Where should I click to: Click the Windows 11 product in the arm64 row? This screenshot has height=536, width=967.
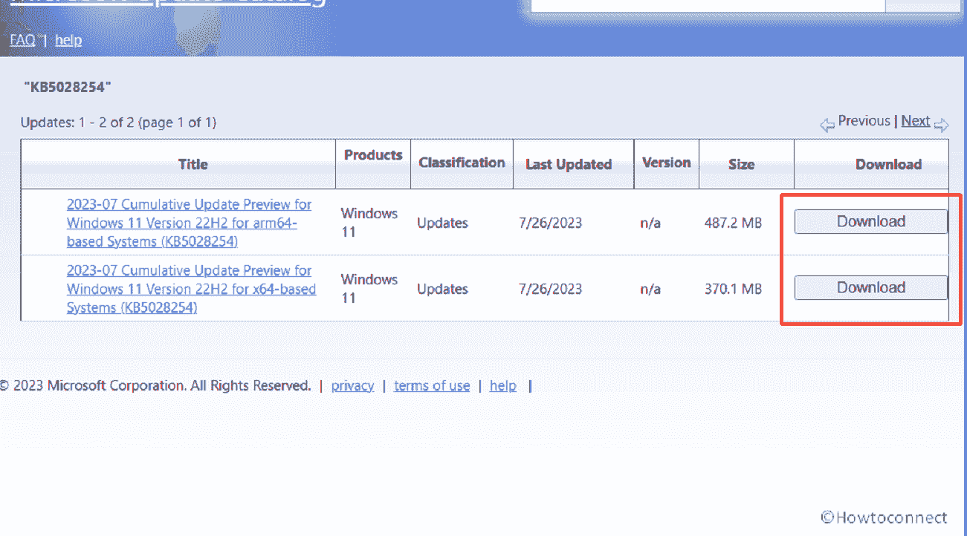[369, 223]
